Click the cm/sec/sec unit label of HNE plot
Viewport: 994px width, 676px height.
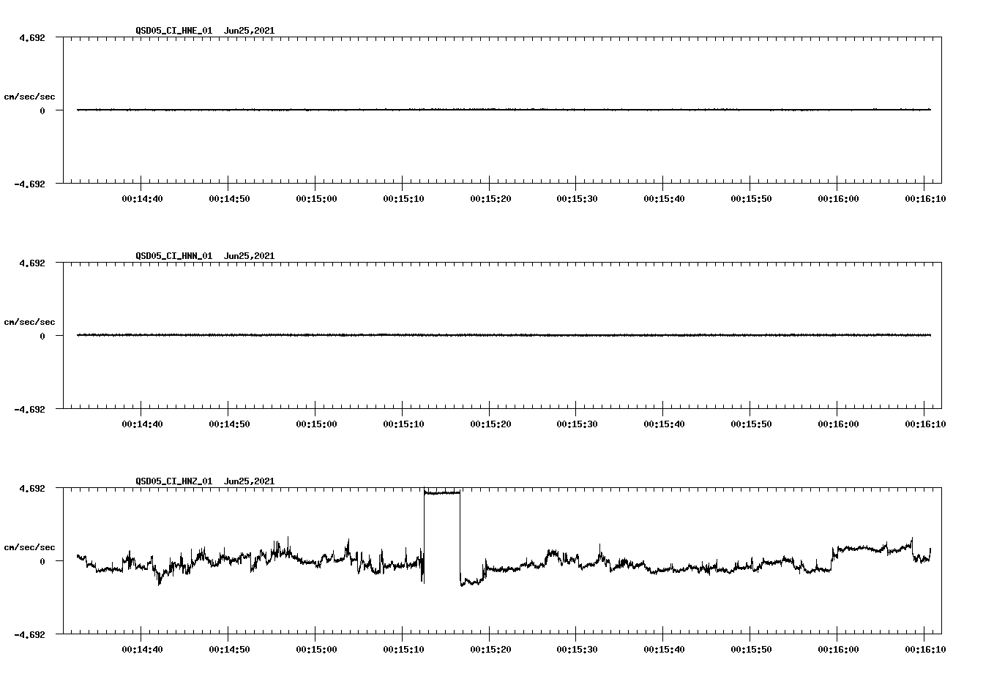click(29, 97)
